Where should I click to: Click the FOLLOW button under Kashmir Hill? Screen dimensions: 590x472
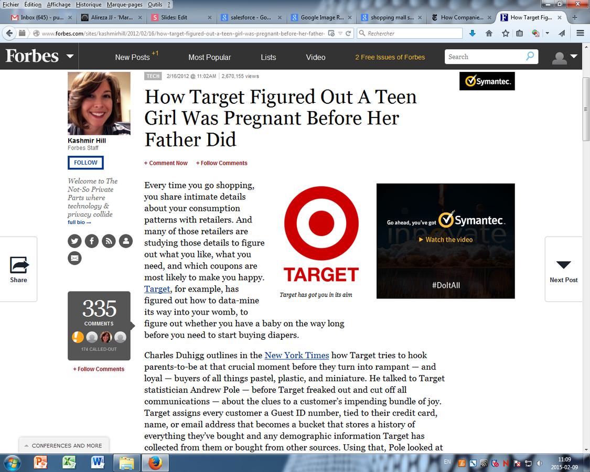85,163
